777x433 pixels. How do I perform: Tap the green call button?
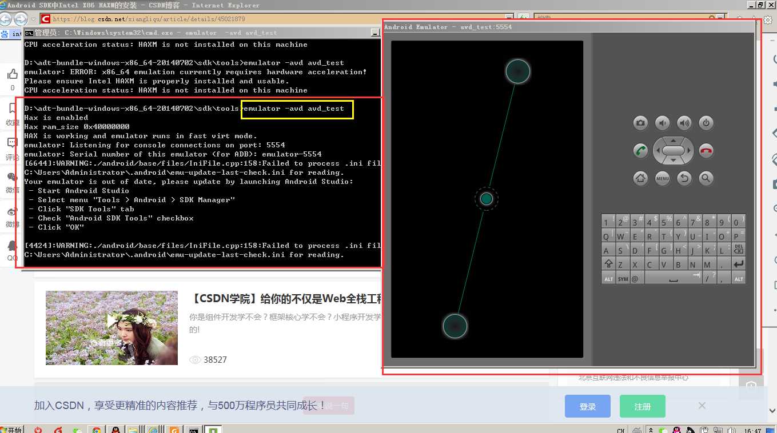(640, 151)
